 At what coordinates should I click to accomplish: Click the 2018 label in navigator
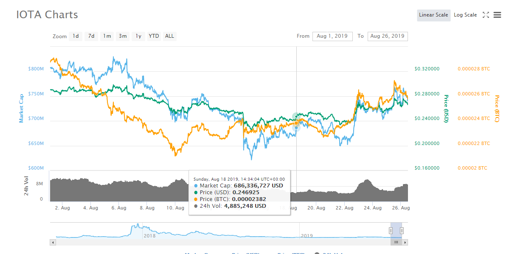[149, 236]
